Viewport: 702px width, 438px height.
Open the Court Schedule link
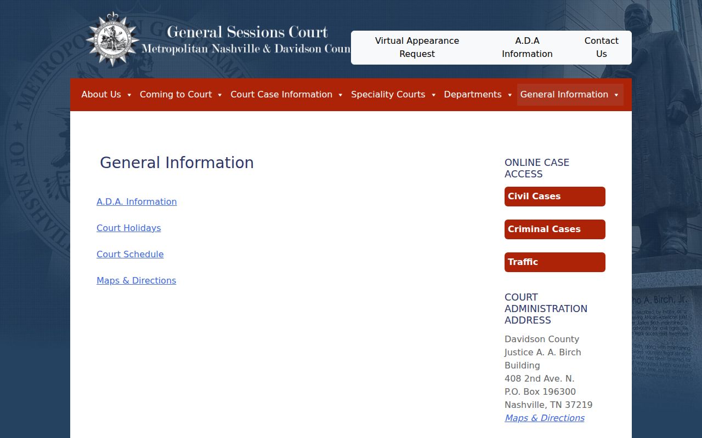click(x=130, y=254)
